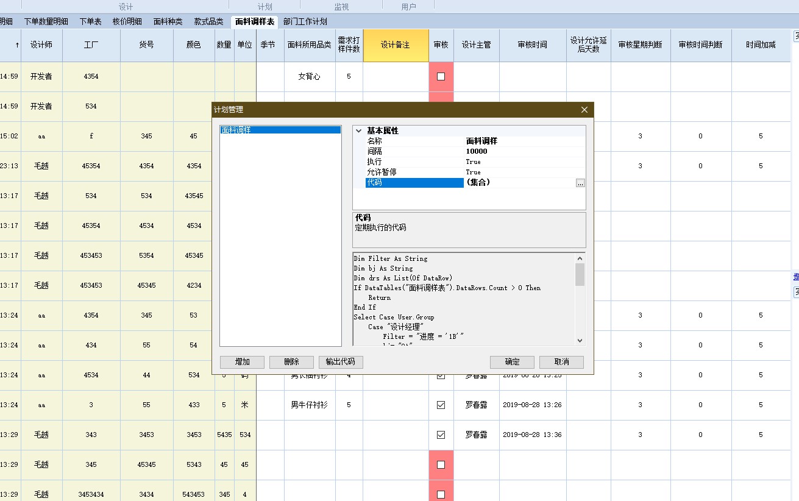The width and height of the screenshot is (799, 501).
Task: Click the 货号 column header
Action: pyautogui.click(x=146, y=45)
